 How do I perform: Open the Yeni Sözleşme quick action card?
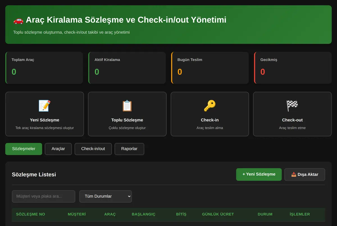(45, 114)
